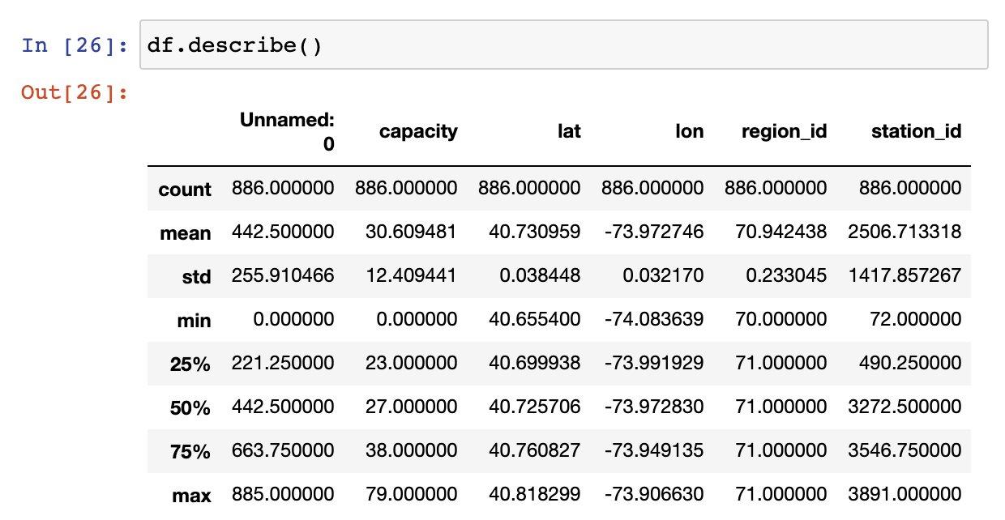This screenshot has height=520, width=1005.
Task: Select the std row label
Action: click(197, 277)
